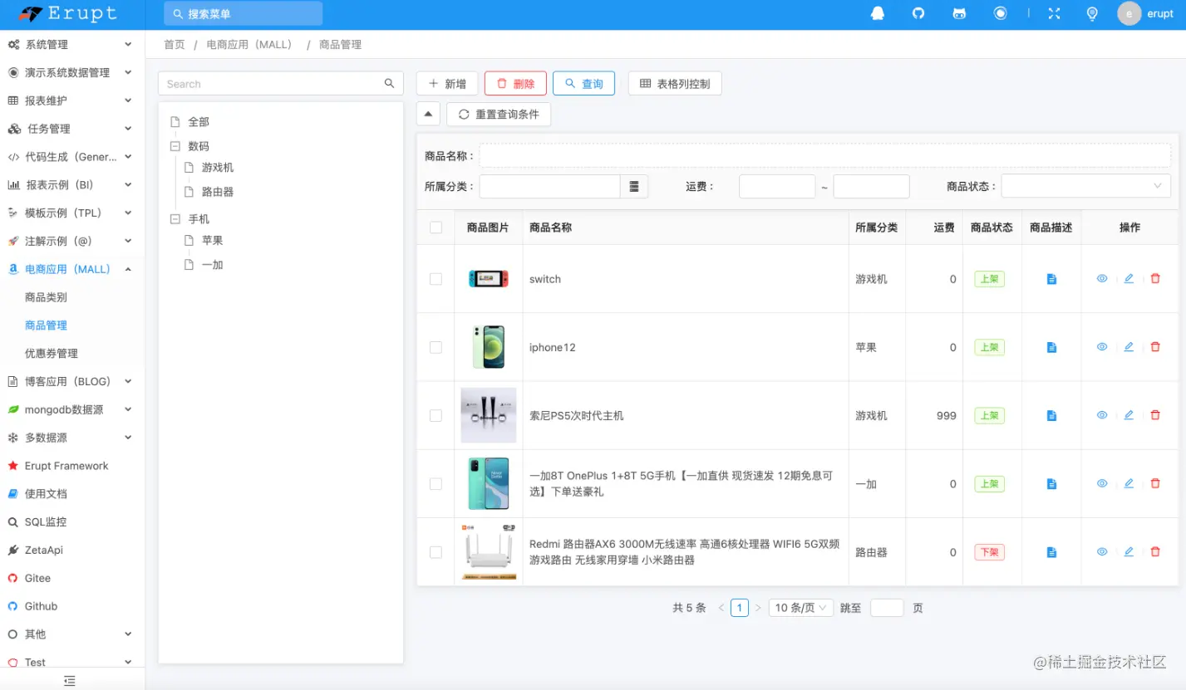
Task: Click the tree search magnifier icon
Action: click(x=389, y=83)
